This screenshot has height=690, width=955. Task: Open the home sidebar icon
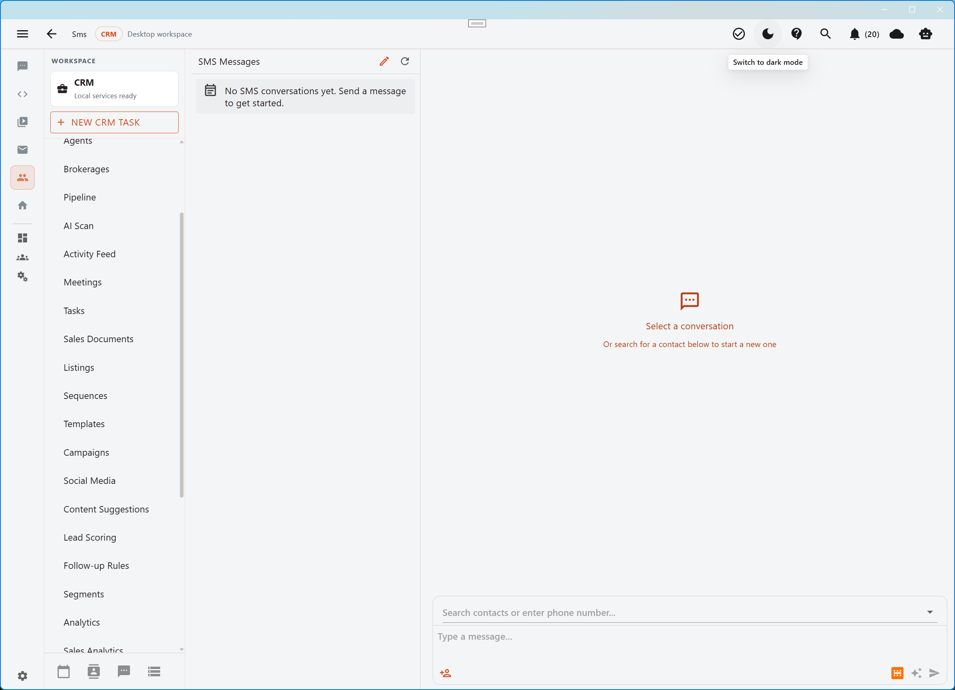tap(22, 205)
